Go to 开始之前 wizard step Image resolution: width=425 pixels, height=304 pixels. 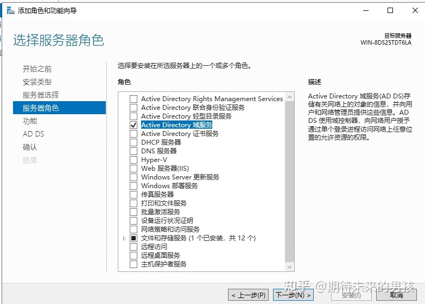click(x=37, y=69)
